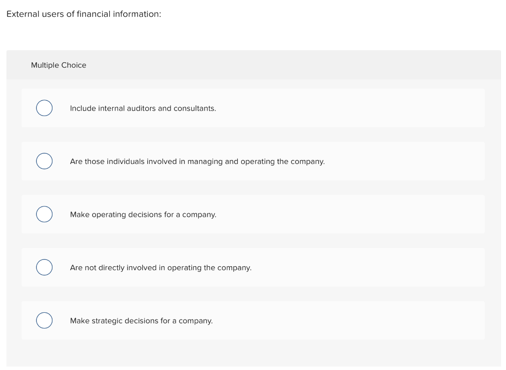Select radio for Make operating decisions
This screenshot has width=506, height=370.
[44, 214]
